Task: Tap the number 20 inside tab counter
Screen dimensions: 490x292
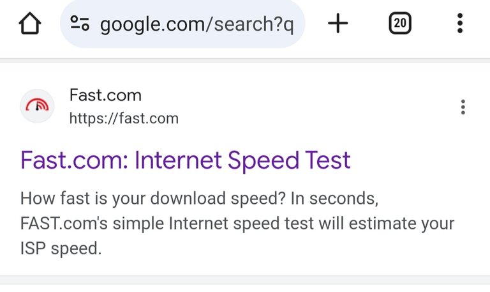Action: click(400, 23)
